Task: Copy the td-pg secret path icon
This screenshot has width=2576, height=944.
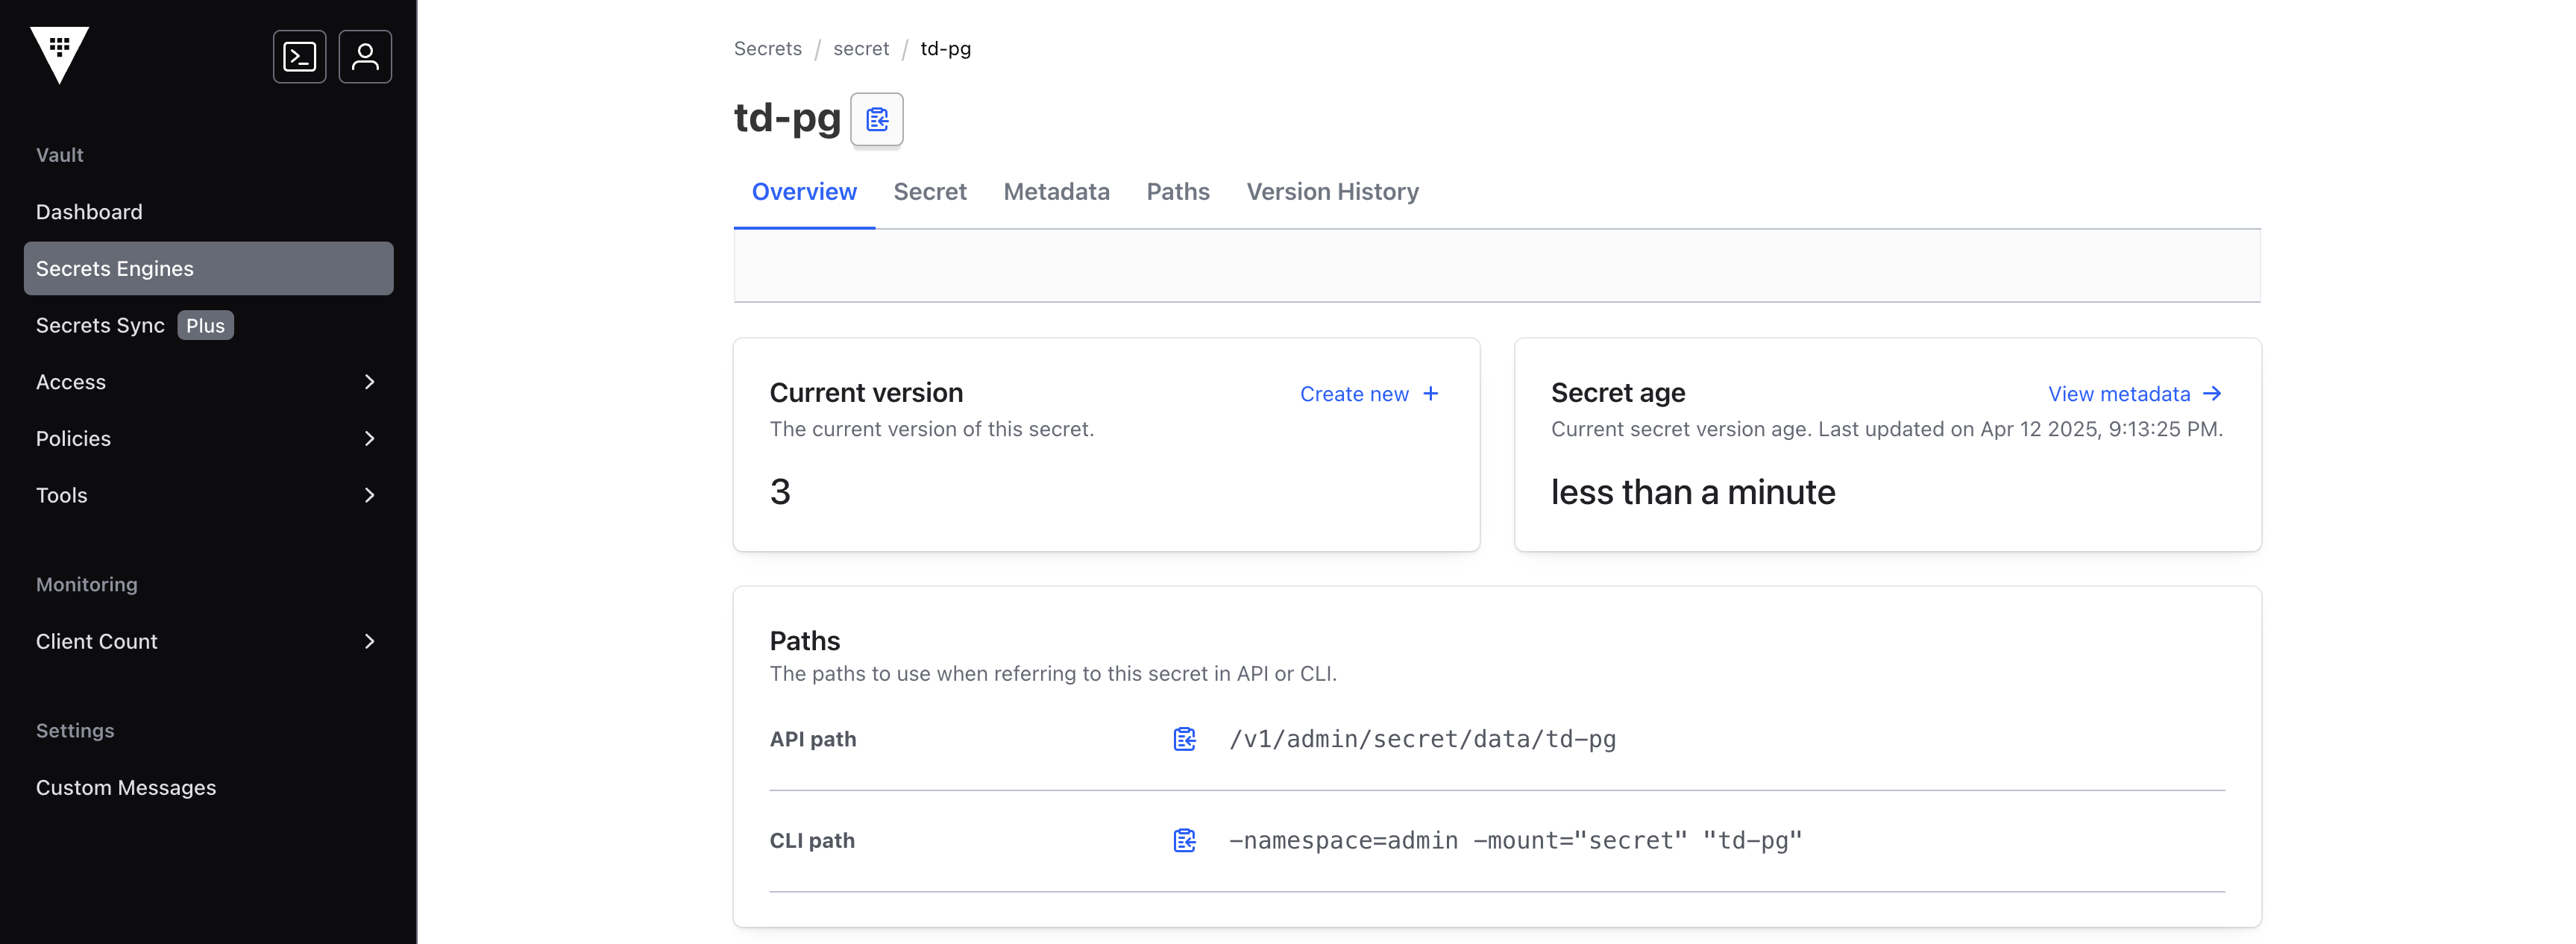Action: click(x=877, y=119)
